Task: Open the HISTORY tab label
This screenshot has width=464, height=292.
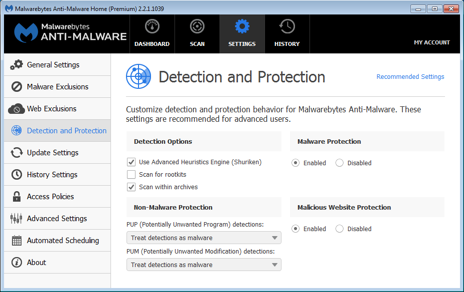Action: (287, 44)
